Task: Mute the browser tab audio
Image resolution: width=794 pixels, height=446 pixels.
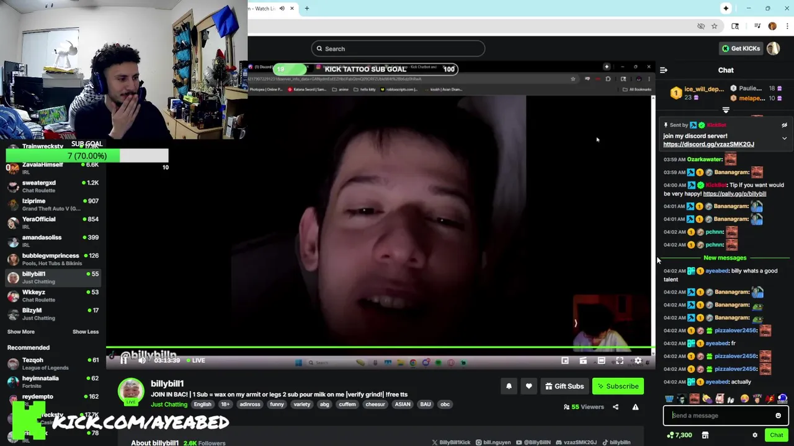Action: pyautogui.click(x=282, y=8)
